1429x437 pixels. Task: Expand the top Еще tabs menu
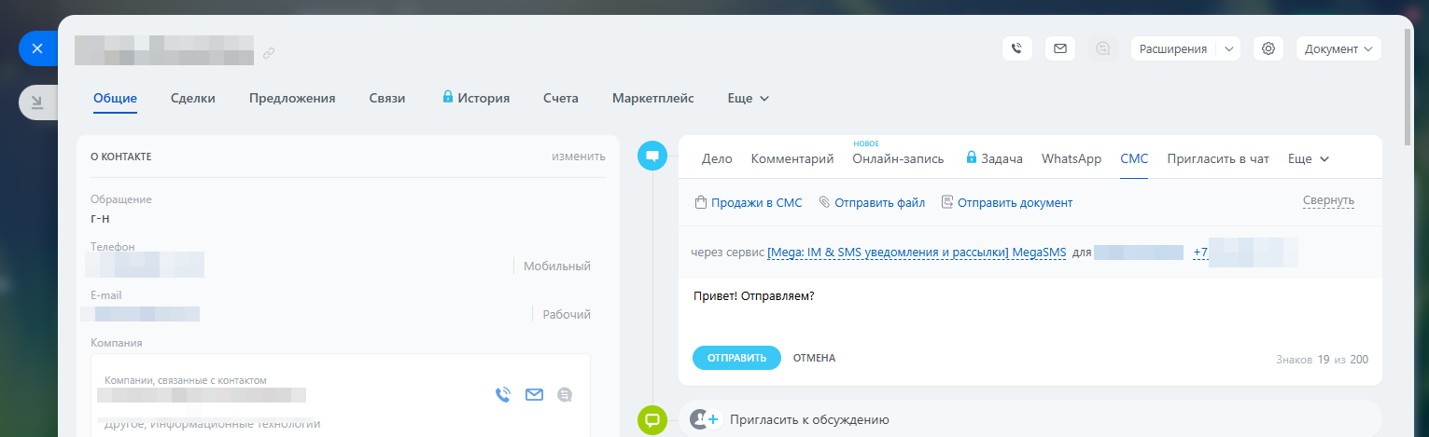[x=749, y=98]
